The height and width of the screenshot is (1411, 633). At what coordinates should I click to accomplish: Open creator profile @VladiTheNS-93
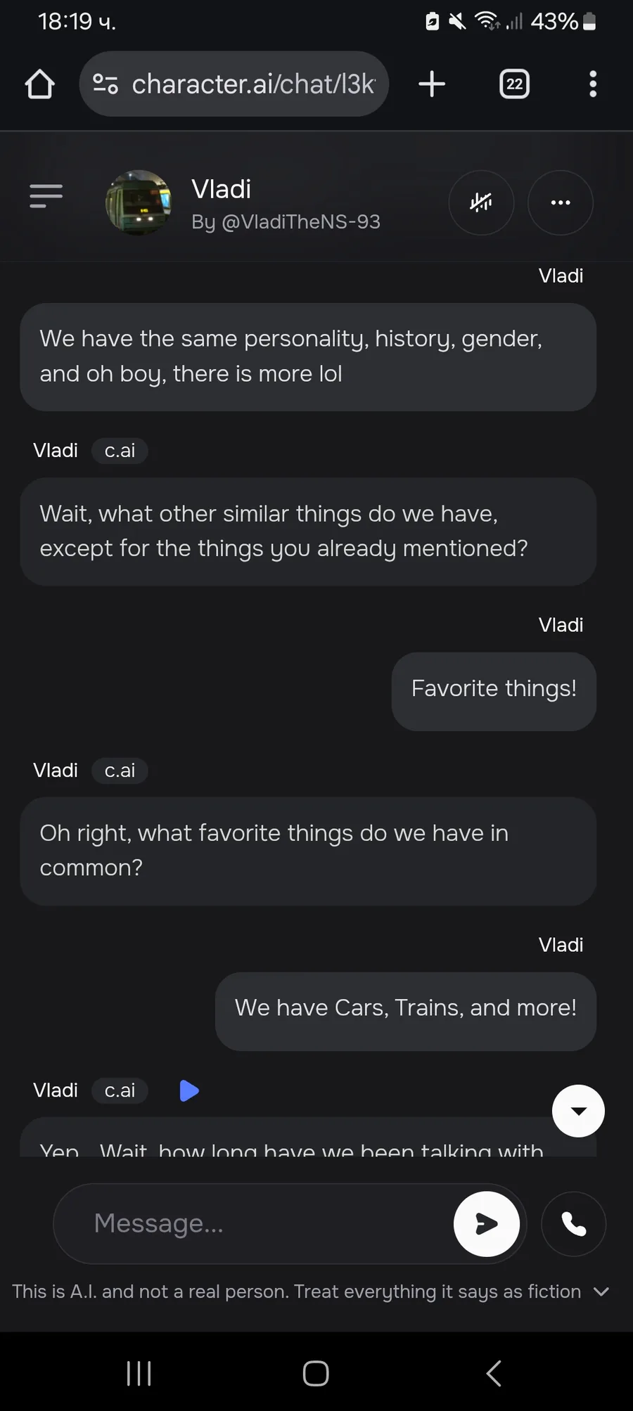coord(286,221)
